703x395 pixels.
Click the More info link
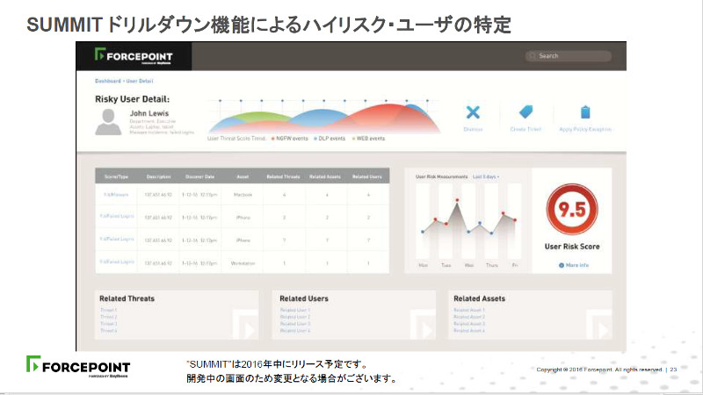tap(577, 265)
